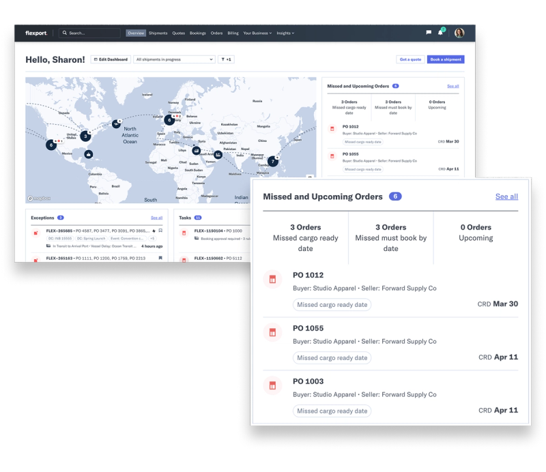Click Book a shipment button

(446, 59)
